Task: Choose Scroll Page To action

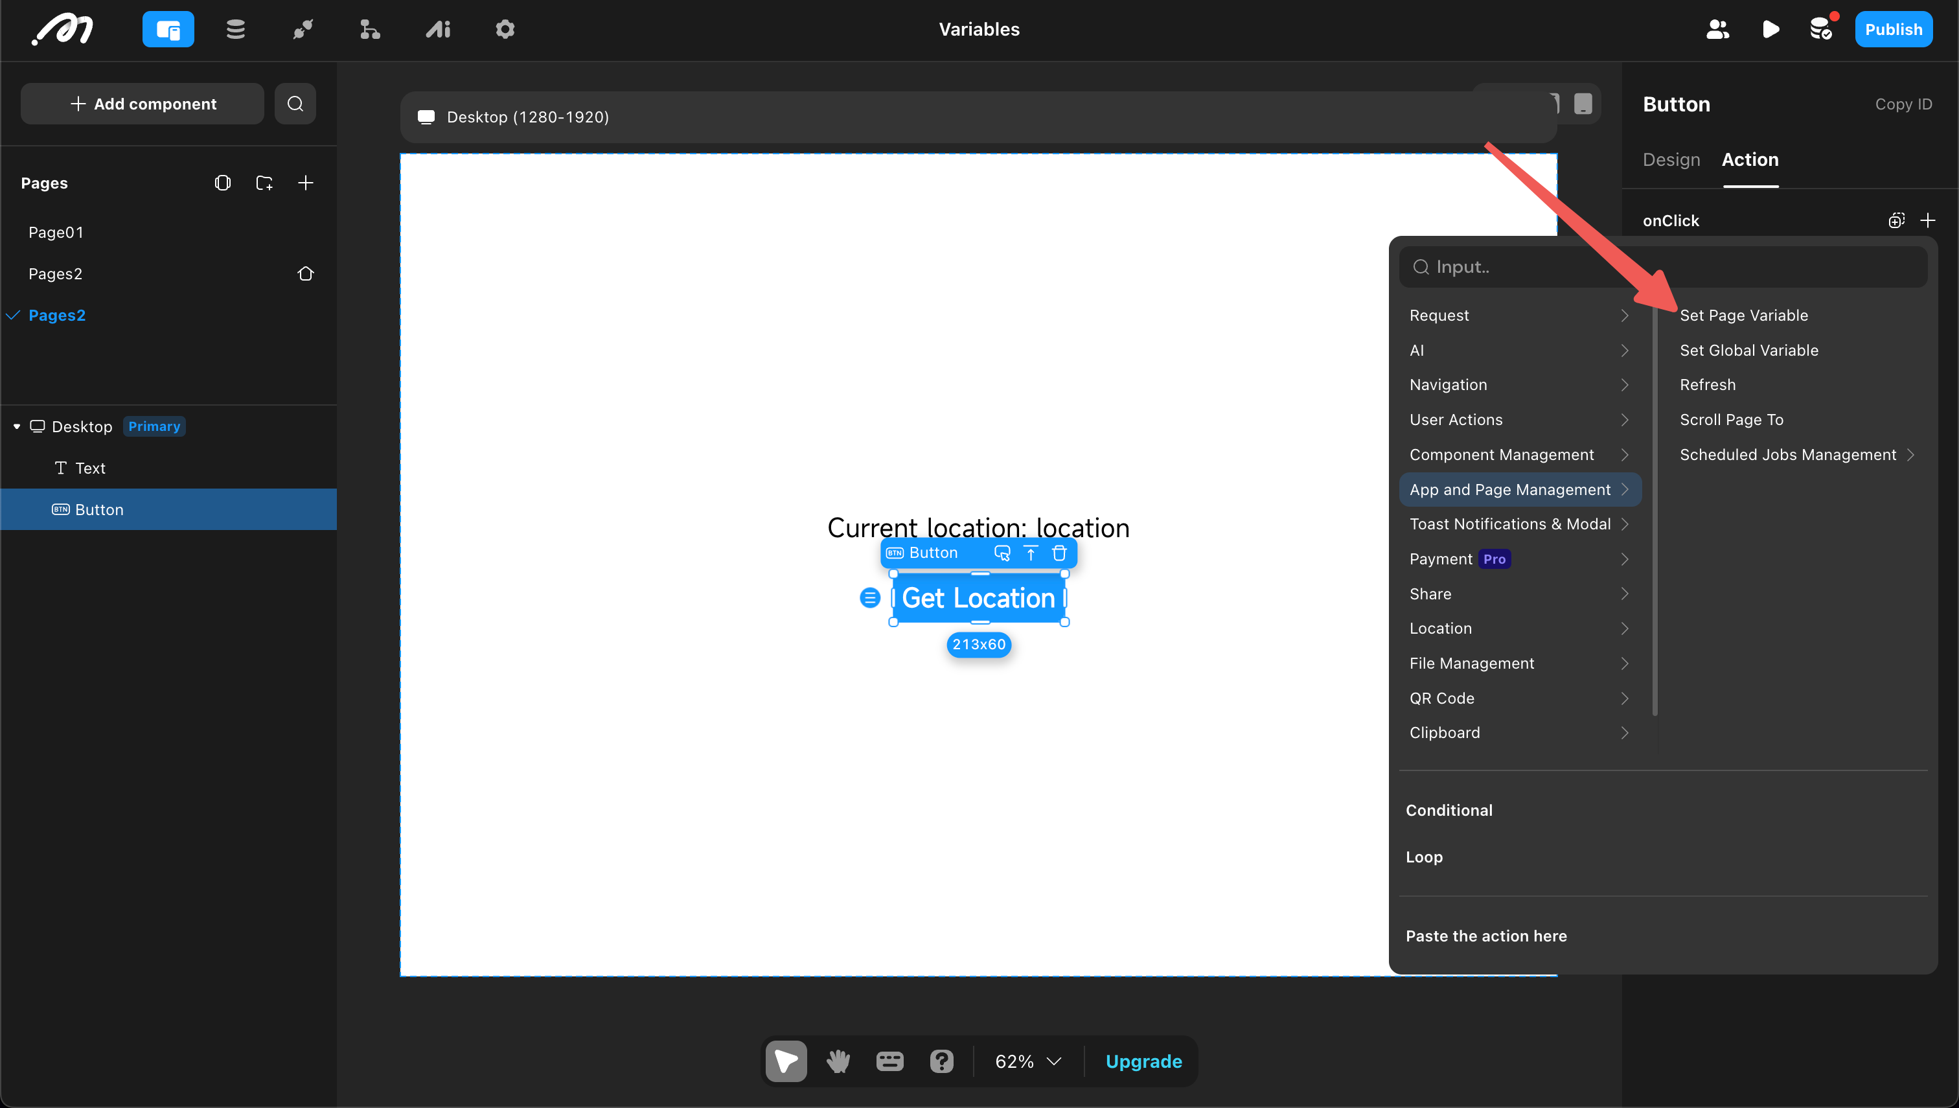Action: coord(1731,420)
